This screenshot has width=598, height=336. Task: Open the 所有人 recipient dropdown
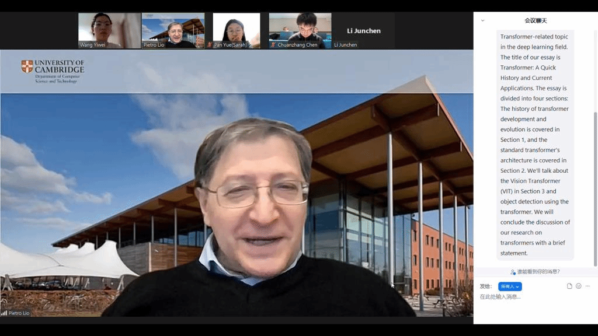pyautogui.click(x=510, y=286)
